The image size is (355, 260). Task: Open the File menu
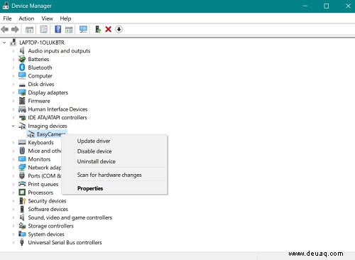click(x=7, y=18)
